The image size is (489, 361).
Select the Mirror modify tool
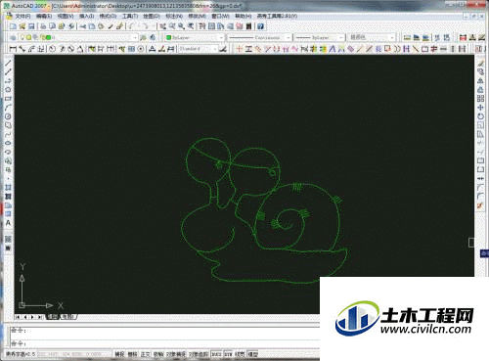[x=480, y=80]
